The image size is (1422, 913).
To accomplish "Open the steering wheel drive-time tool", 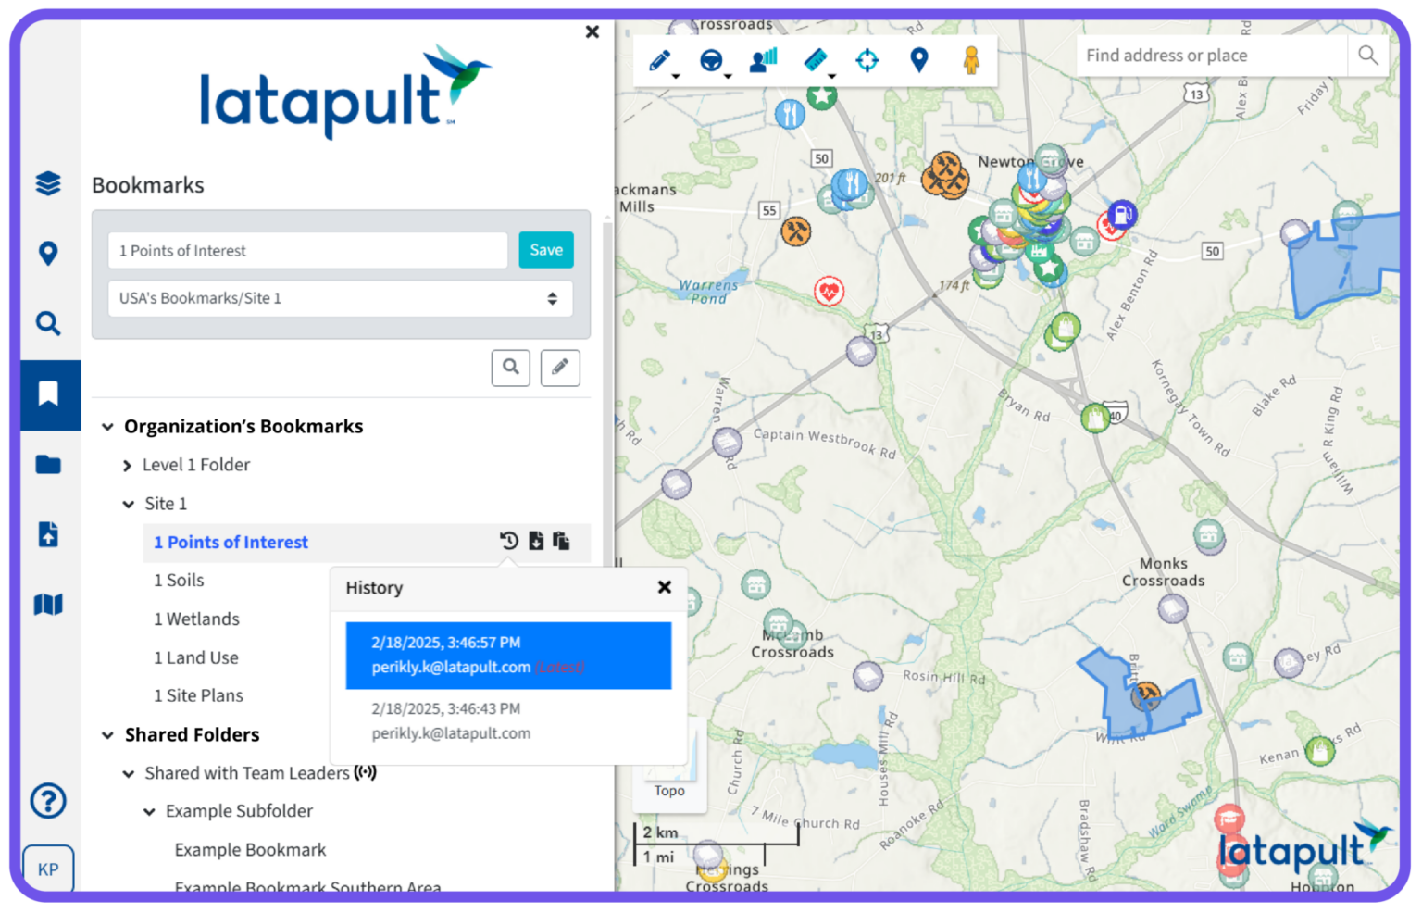I will 711,61.
